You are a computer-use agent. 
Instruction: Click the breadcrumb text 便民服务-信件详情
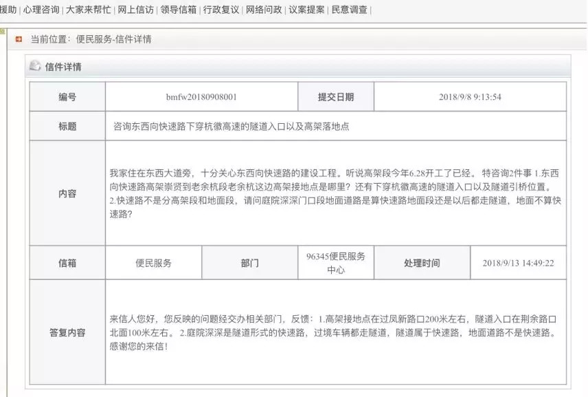click(113, 39)
